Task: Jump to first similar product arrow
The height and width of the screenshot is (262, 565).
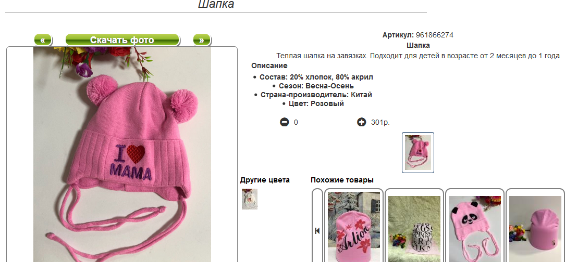Action: click(317, 230)
